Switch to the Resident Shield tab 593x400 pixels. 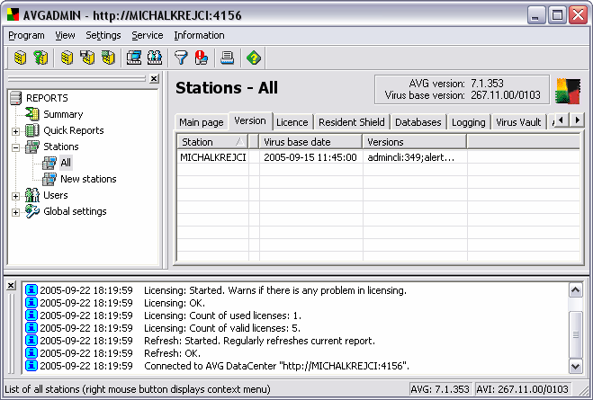tap(352, 122)
